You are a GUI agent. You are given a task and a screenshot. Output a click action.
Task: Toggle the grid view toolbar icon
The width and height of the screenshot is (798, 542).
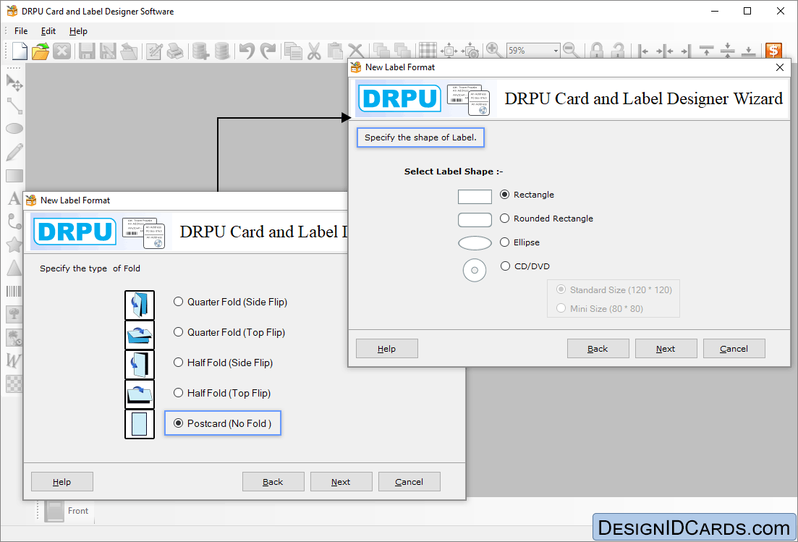[428, 51]
